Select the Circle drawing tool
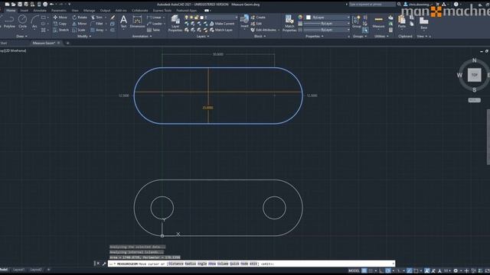The height and width of the screenshot is (275, 490). tap(22, 22)
